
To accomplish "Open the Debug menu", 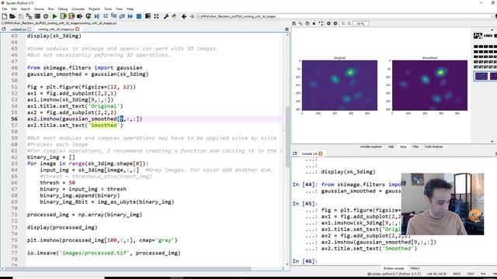I will pos(63,9).
